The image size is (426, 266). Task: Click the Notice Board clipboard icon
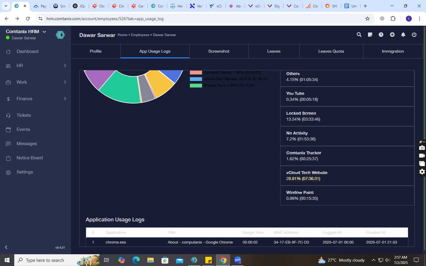click(x=8, y=158)
